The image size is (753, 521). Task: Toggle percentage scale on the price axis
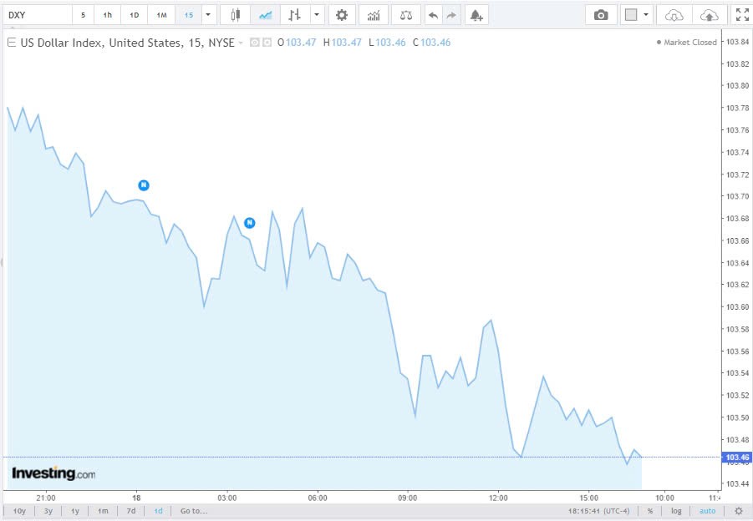[651, 510]
